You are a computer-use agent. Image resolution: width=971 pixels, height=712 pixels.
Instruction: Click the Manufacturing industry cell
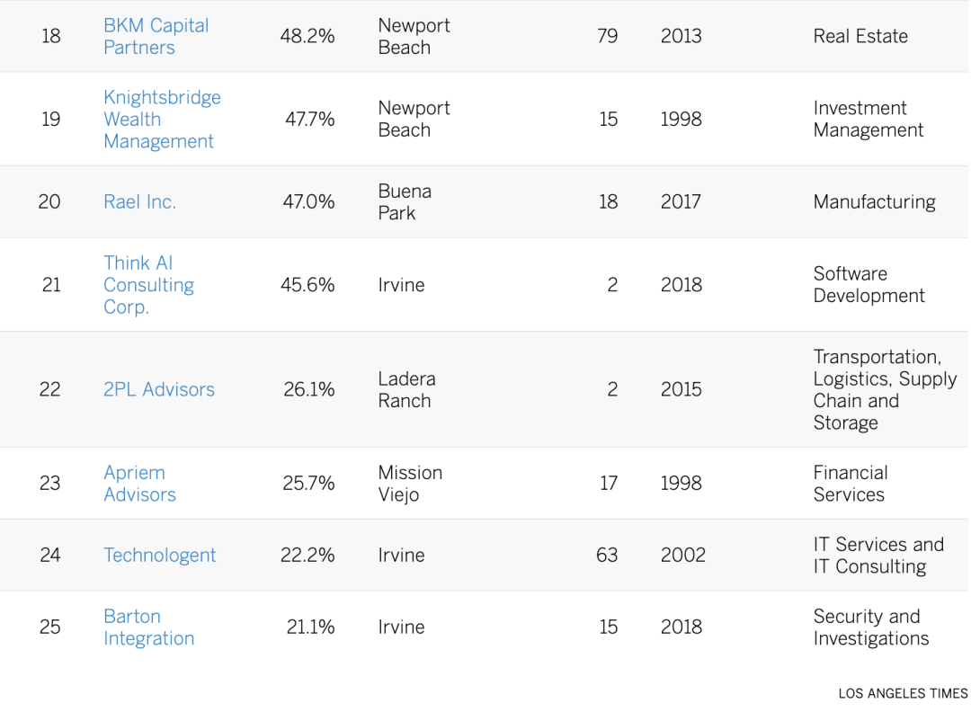[x=874, y=202]
